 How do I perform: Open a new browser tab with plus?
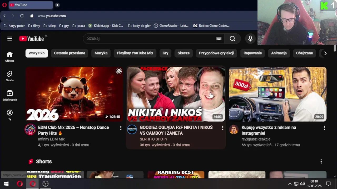(x=57, y=5)
